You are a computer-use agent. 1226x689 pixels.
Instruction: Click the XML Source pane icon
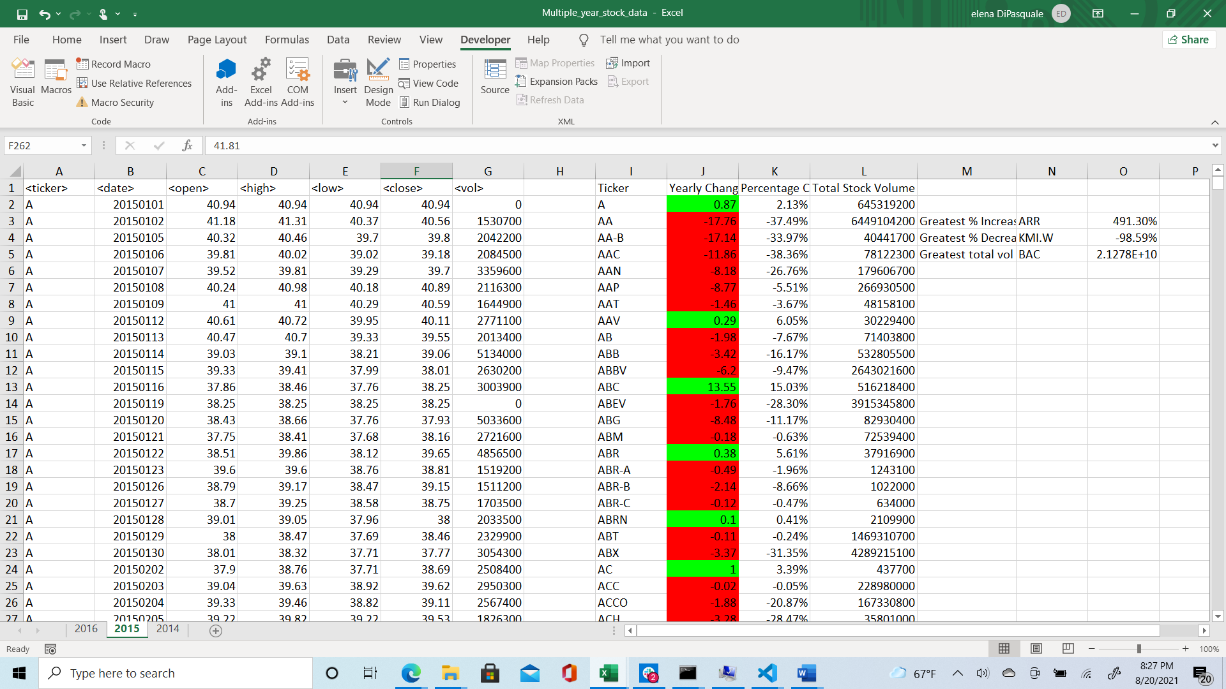[x=494, y=75]
